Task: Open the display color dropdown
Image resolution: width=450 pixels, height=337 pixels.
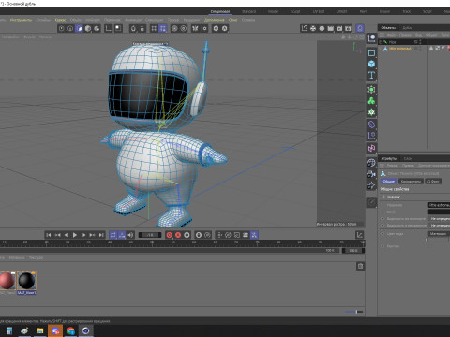Action: pyautogui.click(x=439, y=233)
